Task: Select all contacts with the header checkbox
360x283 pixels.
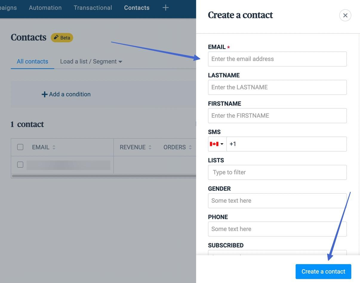Action: [x=20, y=147]
